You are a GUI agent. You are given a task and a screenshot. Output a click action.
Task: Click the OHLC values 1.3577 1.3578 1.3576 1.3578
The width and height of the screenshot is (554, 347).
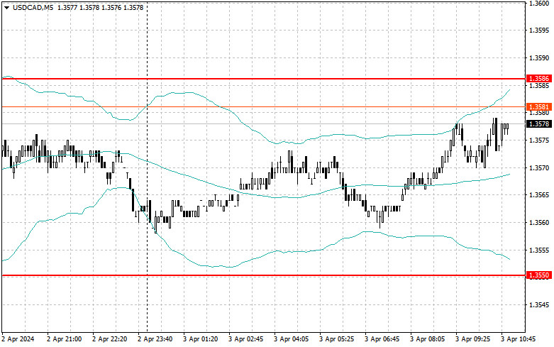pos(100,7)
